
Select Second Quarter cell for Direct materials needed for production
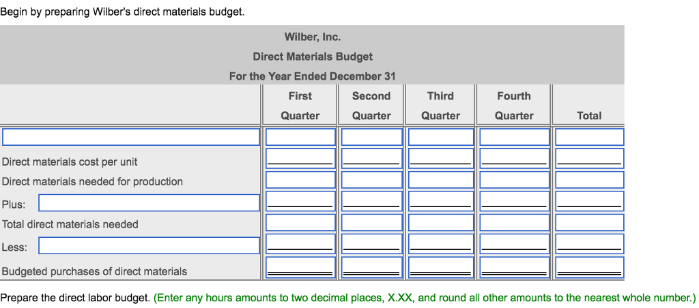click(372, 180)
